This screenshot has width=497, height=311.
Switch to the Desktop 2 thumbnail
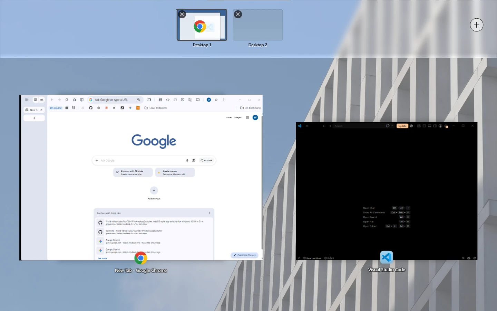(x=258, y=25)
